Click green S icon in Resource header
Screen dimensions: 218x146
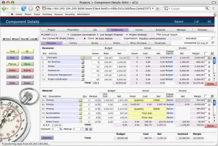pyautogui.click(x=212, y=54)
